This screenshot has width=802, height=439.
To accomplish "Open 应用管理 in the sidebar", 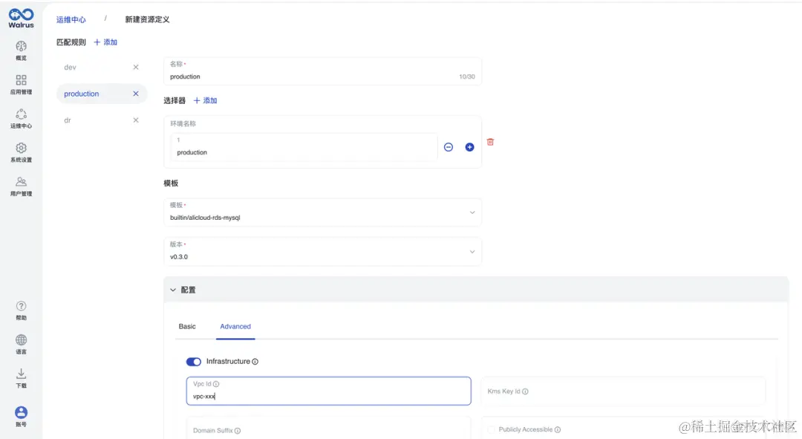I will click(x=21, y=85).
